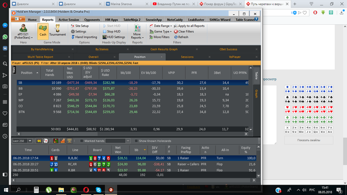The width and height of the screenshot is (347, 195).
Task: Click the dice replayer icon
Action: point(46,141)
